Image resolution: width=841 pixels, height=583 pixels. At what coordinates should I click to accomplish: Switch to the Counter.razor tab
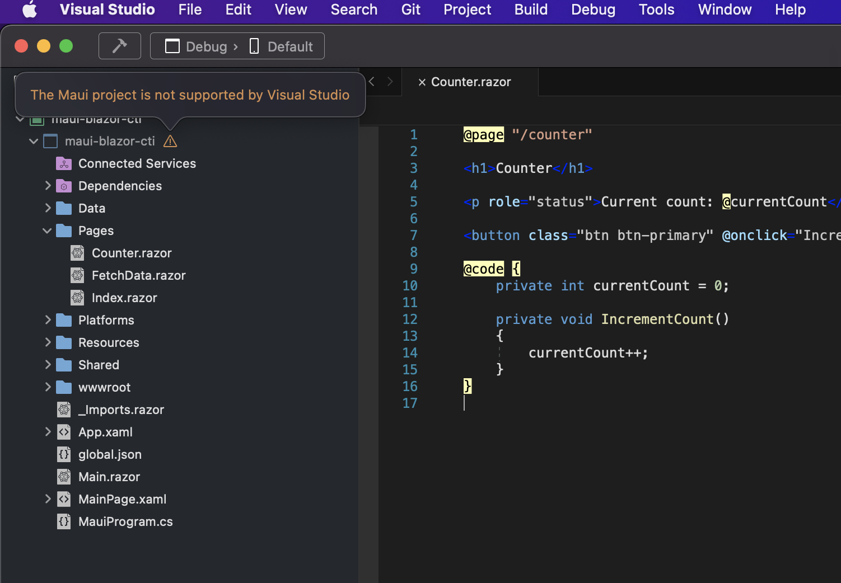471,82
